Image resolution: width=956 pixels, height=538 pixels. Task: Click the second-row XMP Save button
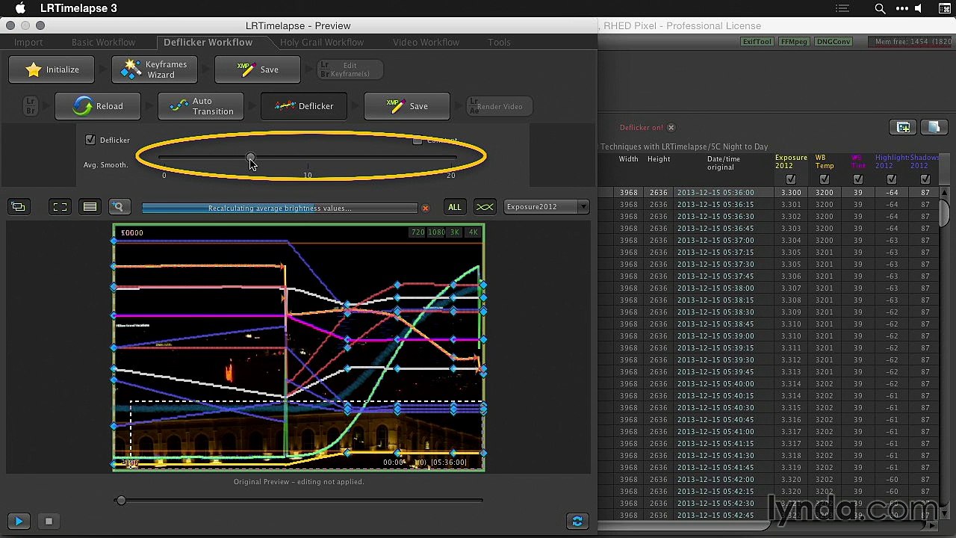407,106
